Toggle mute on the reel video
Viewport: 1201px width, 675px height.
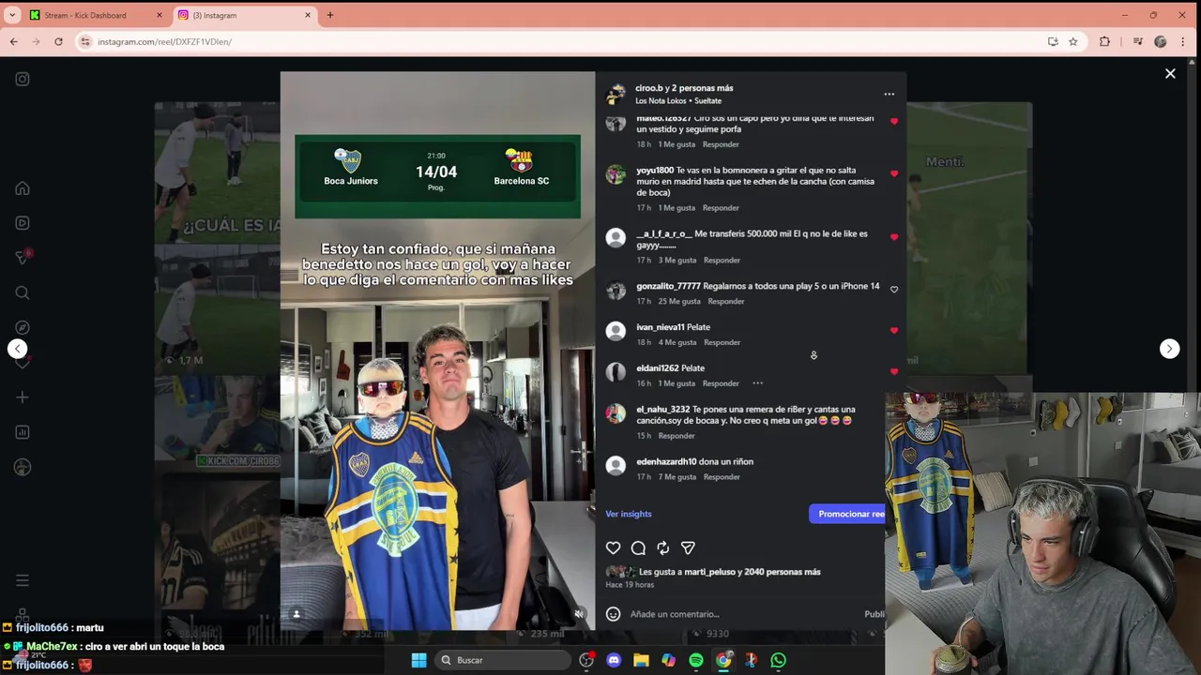coord(579,614)
